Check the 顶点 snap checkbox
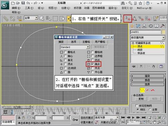This screenshot has height=126, width=168. tap(65, 64)
